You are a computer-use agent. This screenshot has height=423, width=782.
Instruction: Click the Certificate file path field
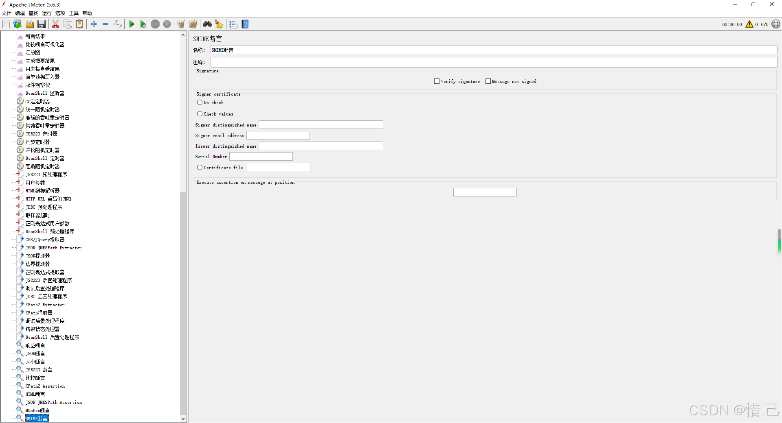[279, 168]
